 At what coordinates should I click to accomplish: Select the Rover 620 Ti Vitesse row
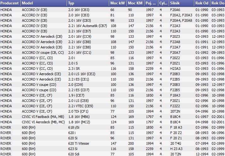(x=112, y=143)
